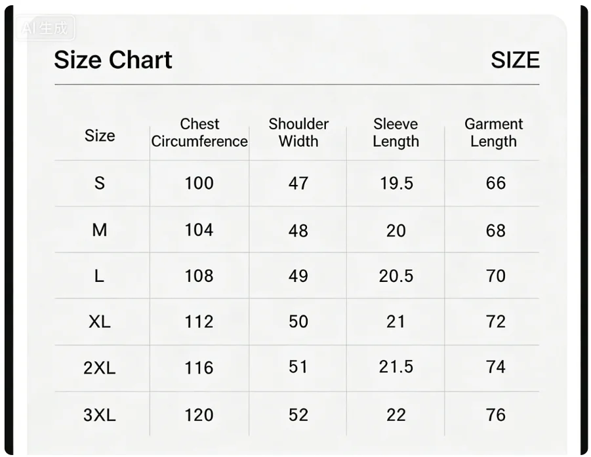Click the AI watermark badge
Screen dimensions: 591x457
point(45,28)
